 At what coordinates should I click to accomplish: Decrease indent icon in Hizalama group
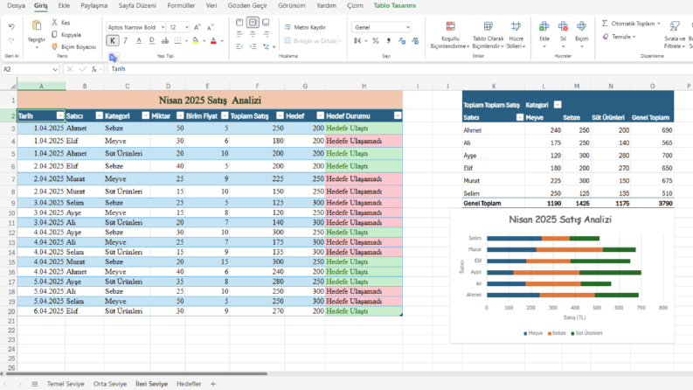point(239,46)
